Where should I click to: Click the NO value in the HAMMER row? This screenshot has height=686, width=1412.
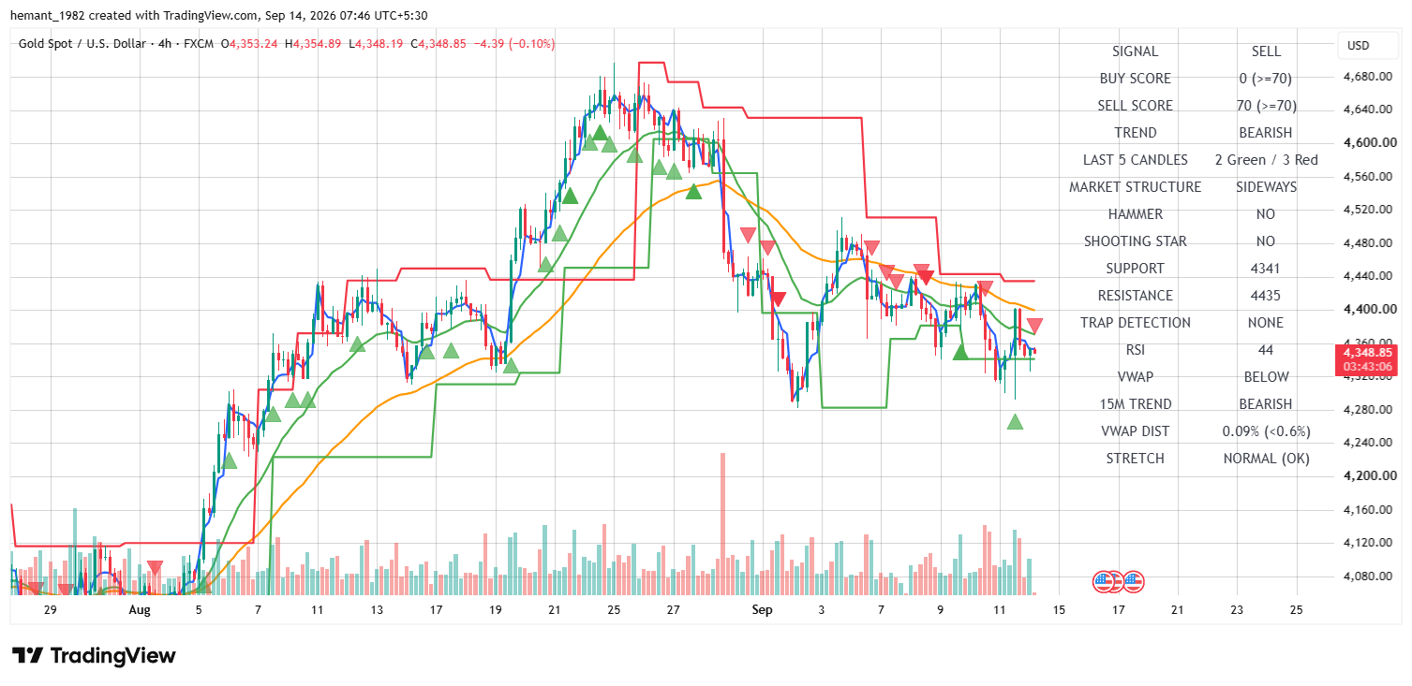click(x=1266, y=214)
